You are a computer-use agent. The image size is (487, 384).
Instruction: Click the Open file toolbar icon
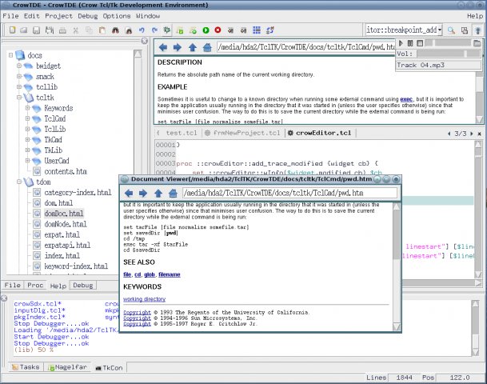(x=24, y=30)
